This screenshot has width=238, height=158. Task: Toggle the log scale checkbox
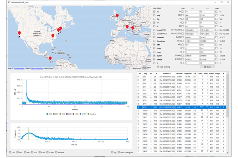(112, 152)
